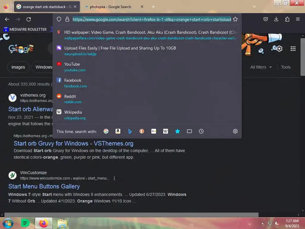The image size is (305, 229).
Task: Open Windows Start orb
Action: (8, 223)
